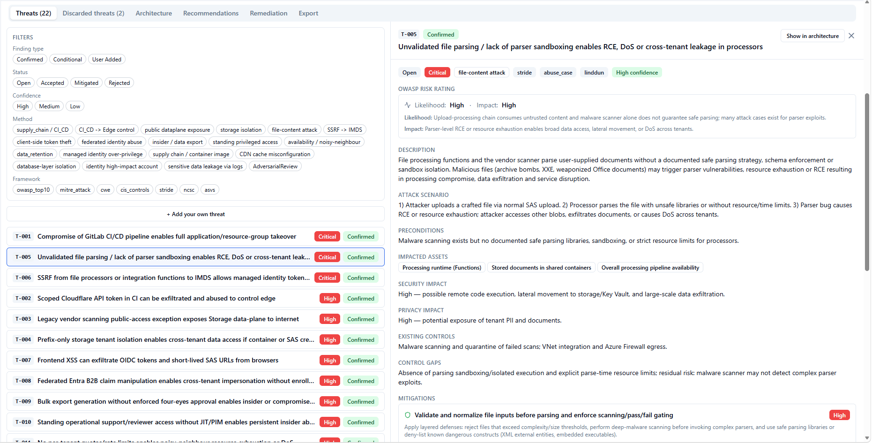Screen dimensions: 872x444
Task: Filter by Mitigated status
Action: point(87,83)
